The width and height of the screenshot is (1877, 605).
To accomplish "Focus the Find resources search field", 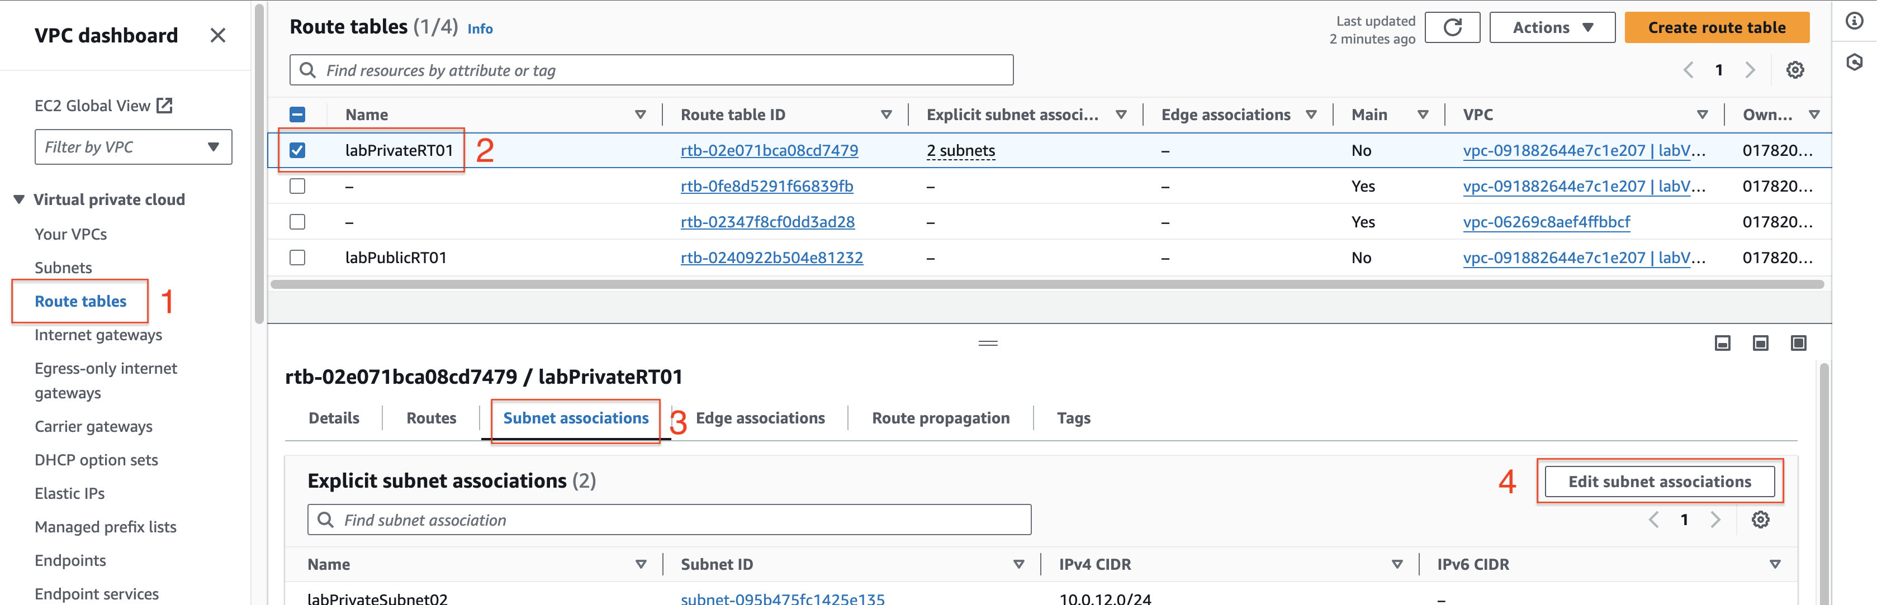I will [x=651, y=70].
